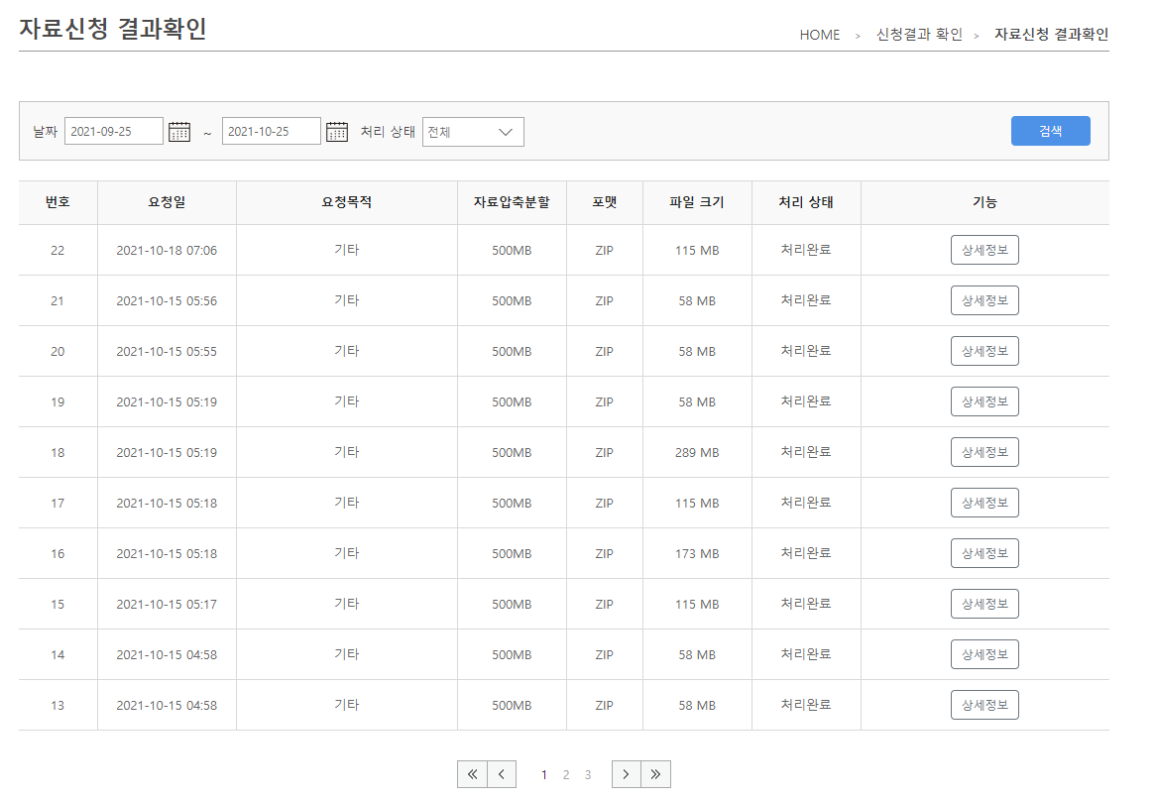
Task: Go to page 2 in pagination
Action: [566, 775]
